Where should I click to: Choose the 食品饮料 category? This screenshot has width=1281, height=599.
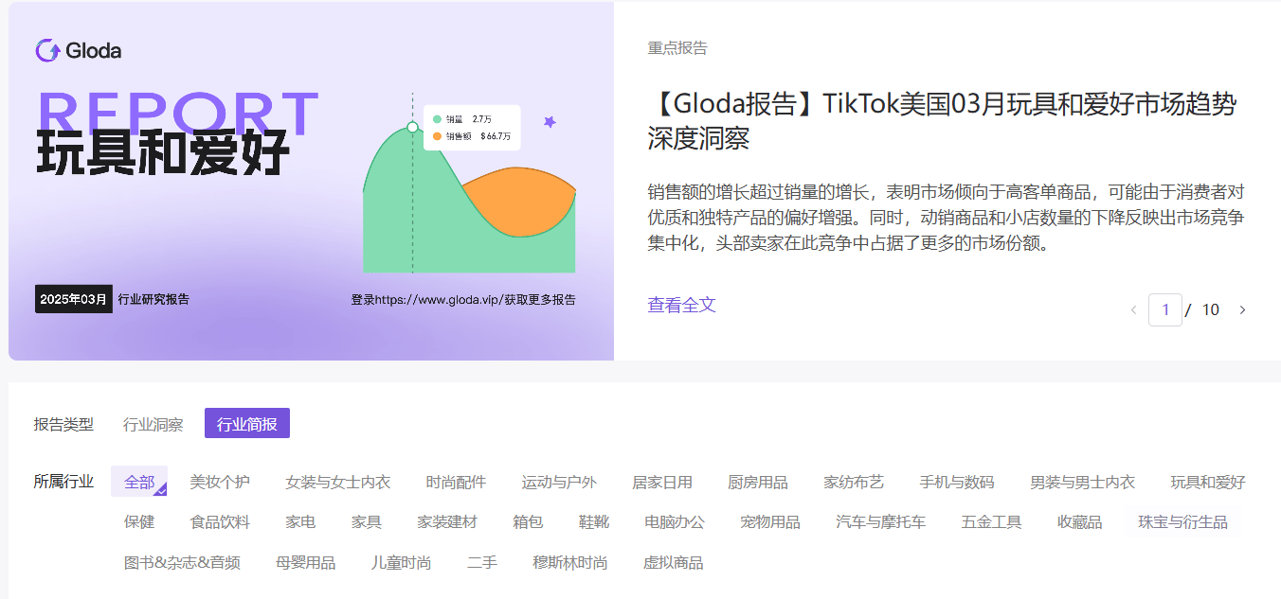(220, 521)
